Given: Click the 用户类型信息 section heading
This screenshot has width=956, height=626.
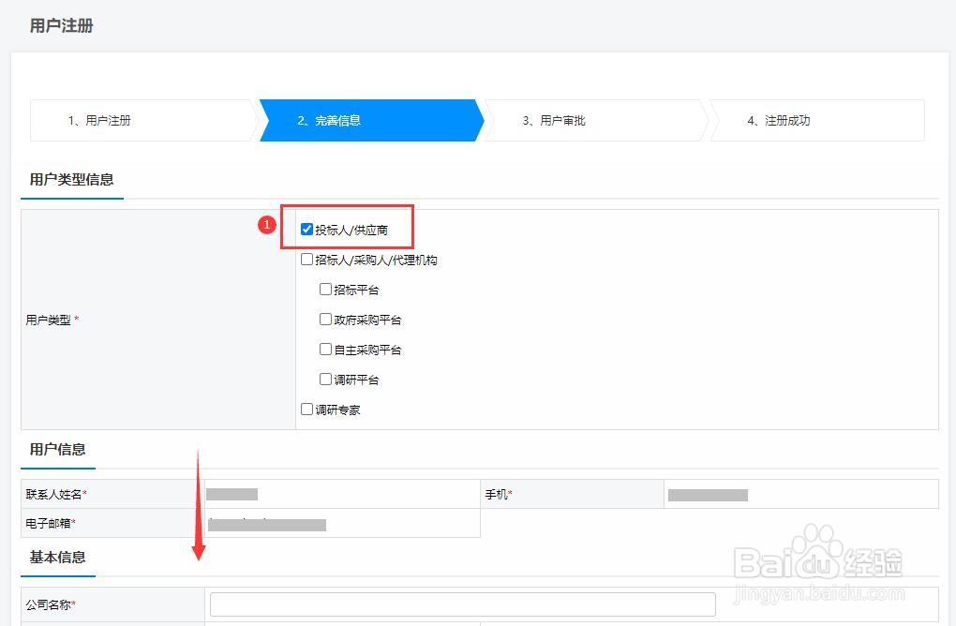Looking at the screenshot, I should pos(72,179).
